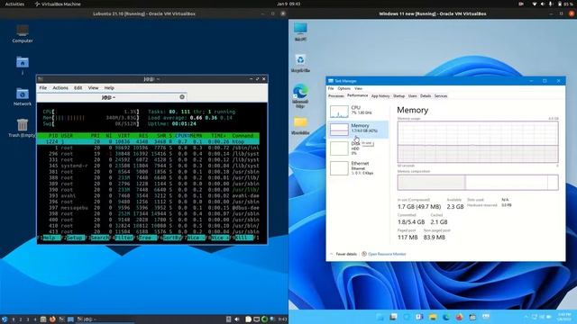Screen dimensions: 577x324
Task: Switch to workspace 2 in Lubuntu panel
Action: pyautogui.click(x=21, y=319)
